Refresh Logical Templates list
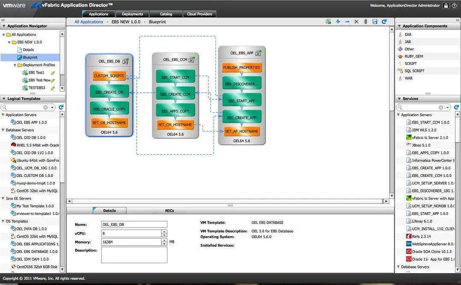 (x=61, y=107)
